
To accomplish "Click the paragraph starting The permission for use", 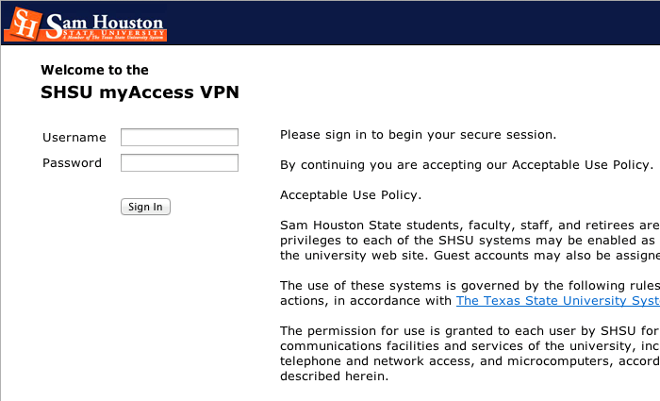I will pos(470,354).
